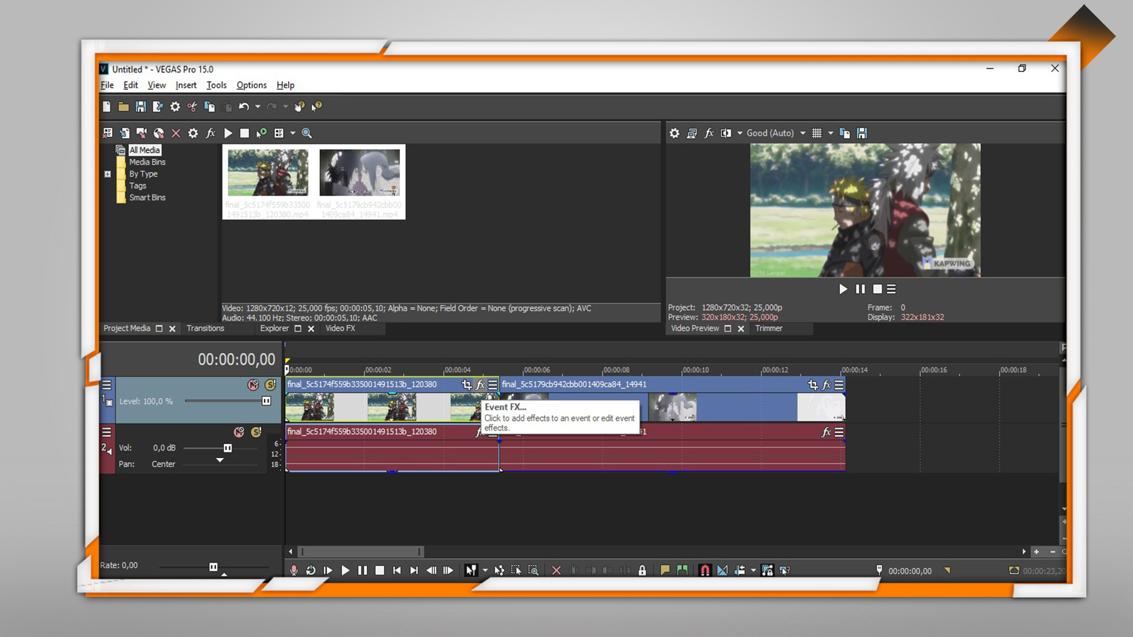The height and width of the screenshot is (637, 1133).
Task: Create a new project with the blank page icon
Action: pyautogui.click(x=107, y=107)
